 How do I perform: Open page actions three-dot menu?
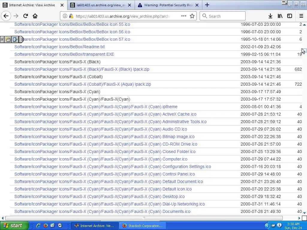click(184, 16)
